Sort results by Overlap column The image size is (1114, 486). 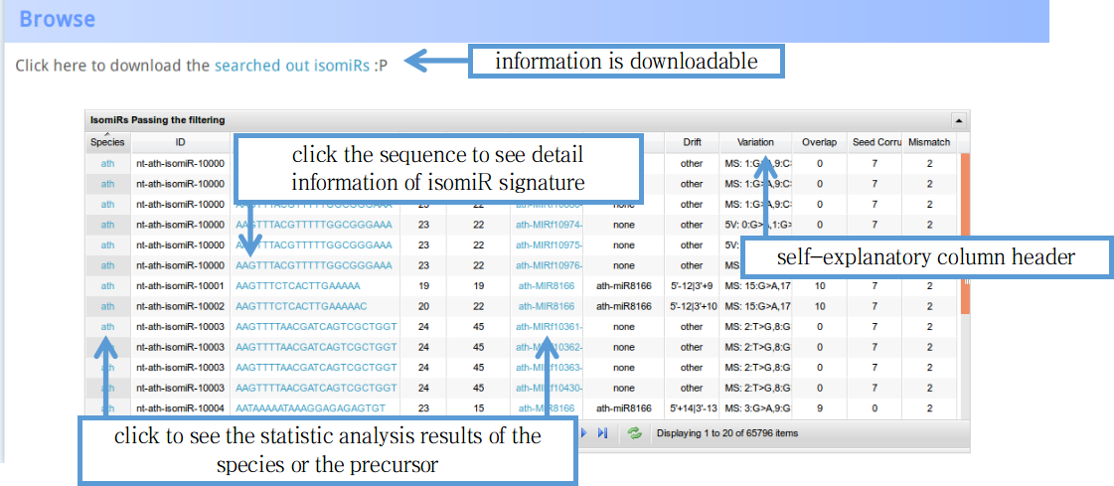[x=819, y=142]
